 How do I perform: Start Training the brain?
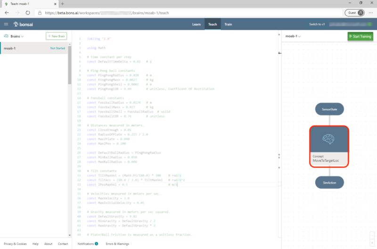point(360,36)
